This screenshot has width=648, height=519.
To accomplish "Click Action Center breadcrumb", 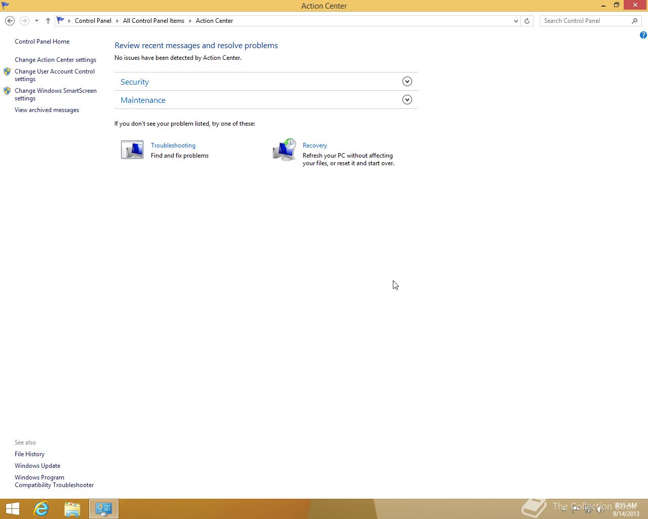I will 215,21.
